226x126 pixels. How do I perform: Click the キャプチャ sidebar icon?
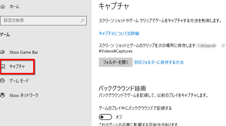pos(3,67)
